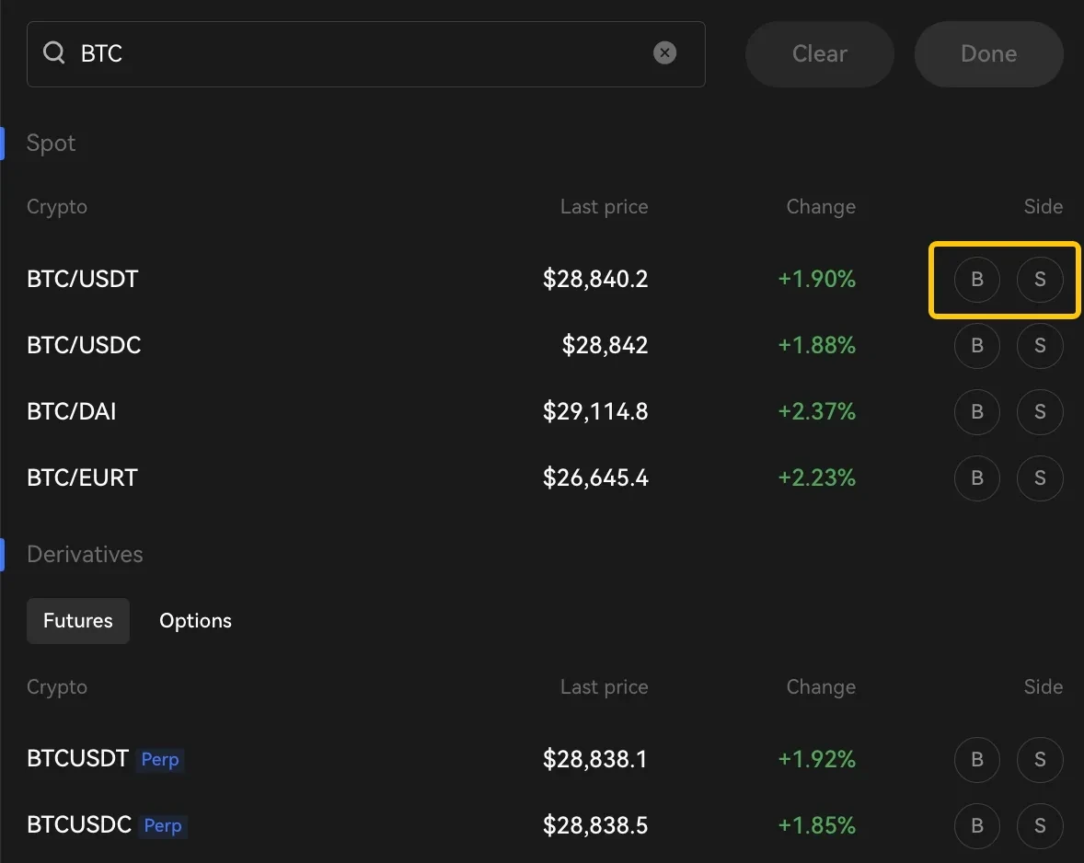Clear the BTC search text with the X icon
Viewport: 1084px width, 863px height.
(664, 52)
